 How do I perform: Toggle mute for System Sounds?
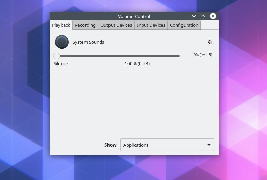[209, 42]
